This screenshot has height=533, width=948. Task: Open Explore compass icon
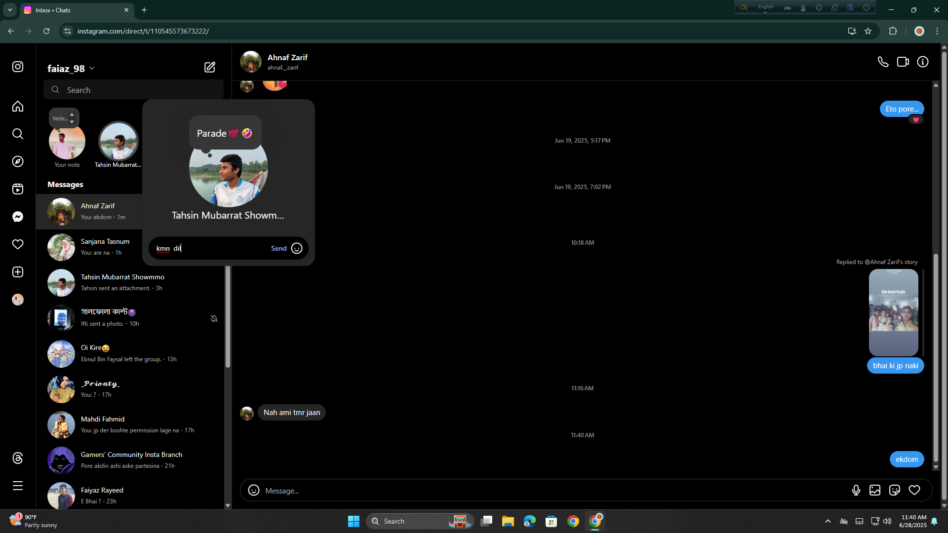coord(18,161)
